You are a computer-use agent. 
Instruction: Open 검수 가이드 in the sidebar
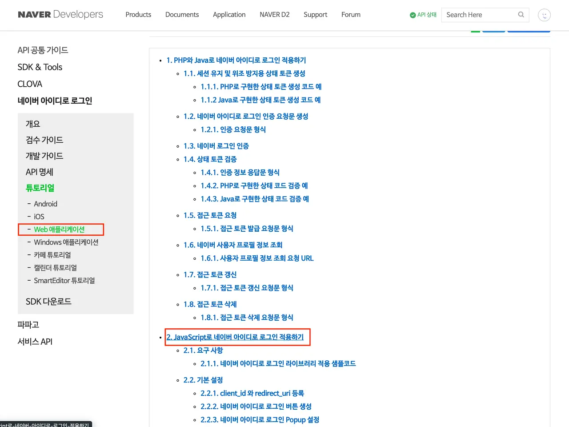pos(44,140)
